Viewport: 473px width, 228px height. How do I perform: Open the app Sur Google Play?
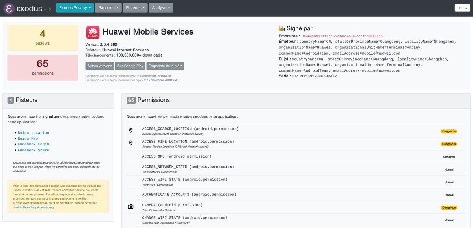click(130, 66)
